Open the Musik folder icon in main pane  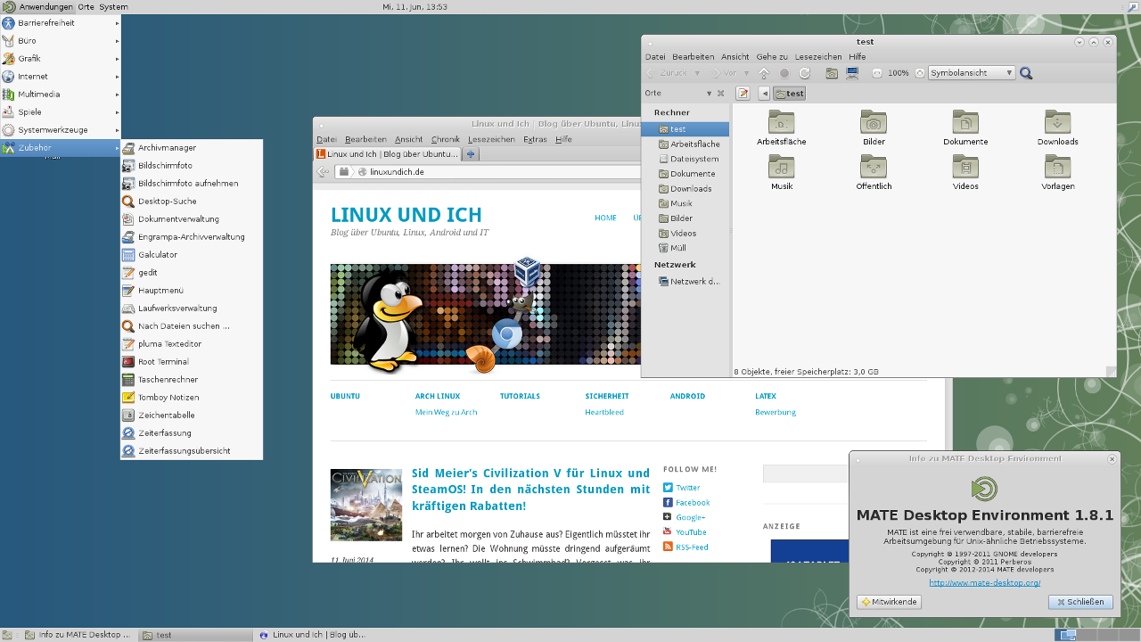(x=782, y=173)
